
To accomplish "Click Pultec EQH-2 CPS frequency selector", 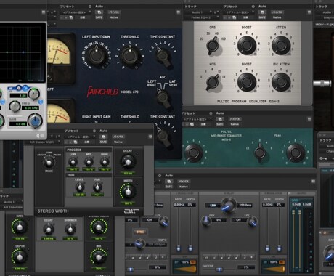I will click(x=212, y=45).
